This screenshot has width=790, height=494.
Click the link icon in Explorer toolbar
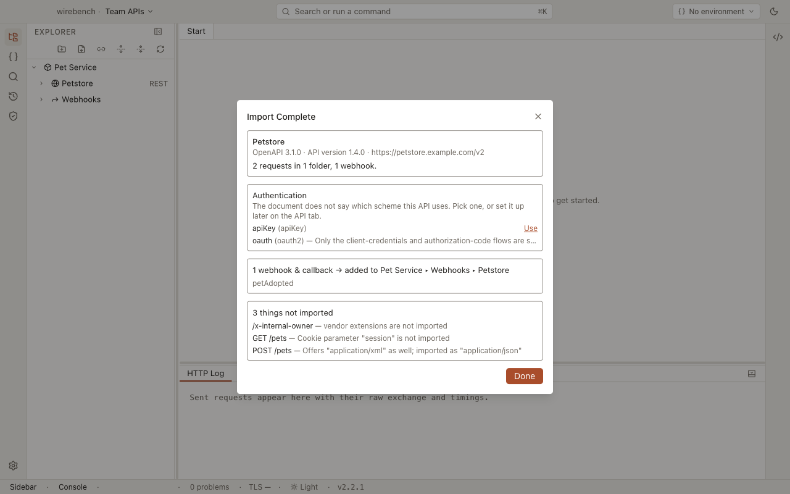coord(101,49)
